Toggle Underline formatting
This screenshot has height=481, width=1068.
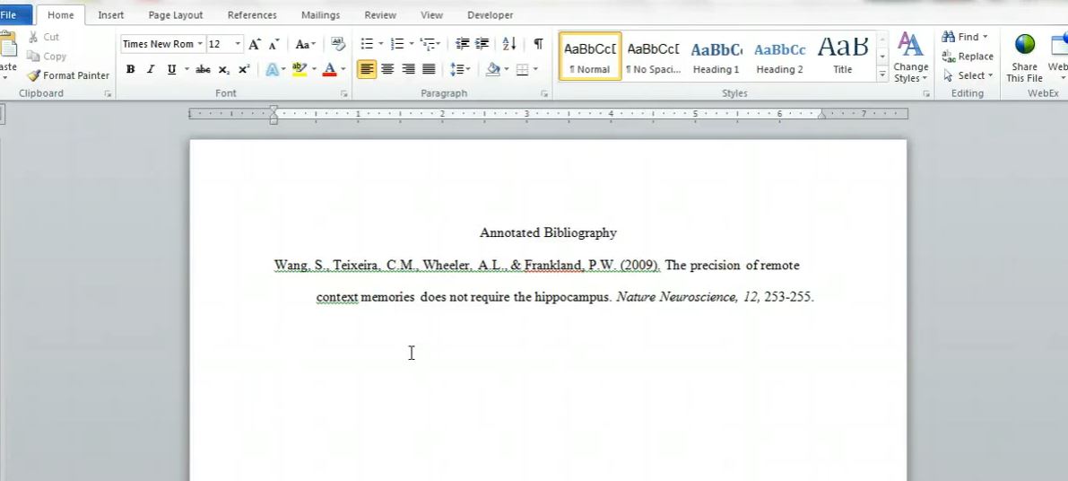tap(171, 69)
